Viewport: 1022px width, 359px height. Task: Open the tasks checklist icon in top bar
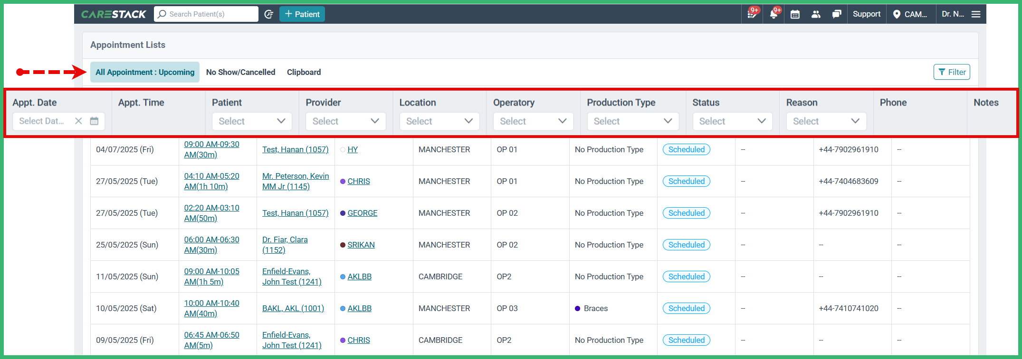(x=752, y=14)
